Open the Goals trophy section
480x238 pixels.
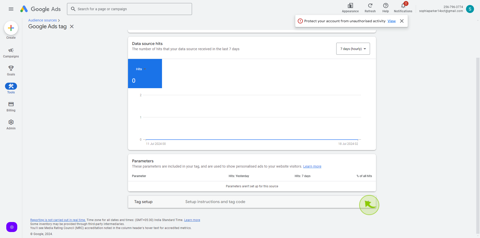click(11, 71)
